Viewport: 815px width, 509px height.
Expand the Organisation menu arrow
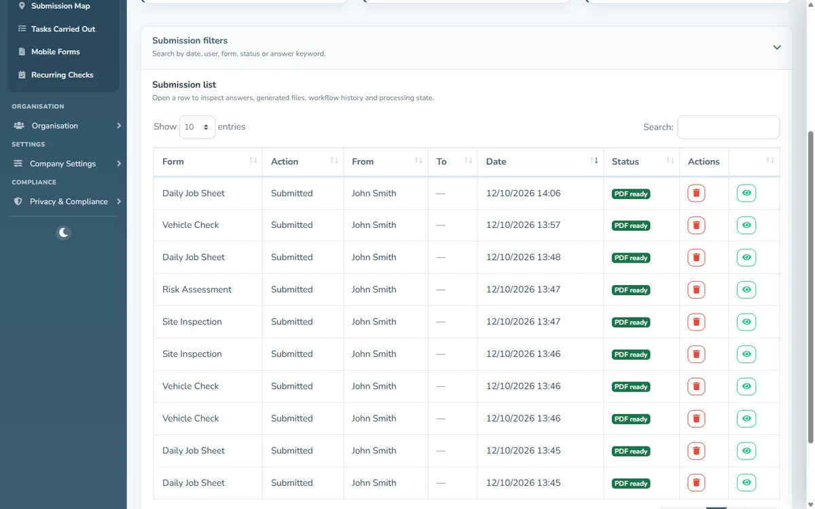coord(119,126)
